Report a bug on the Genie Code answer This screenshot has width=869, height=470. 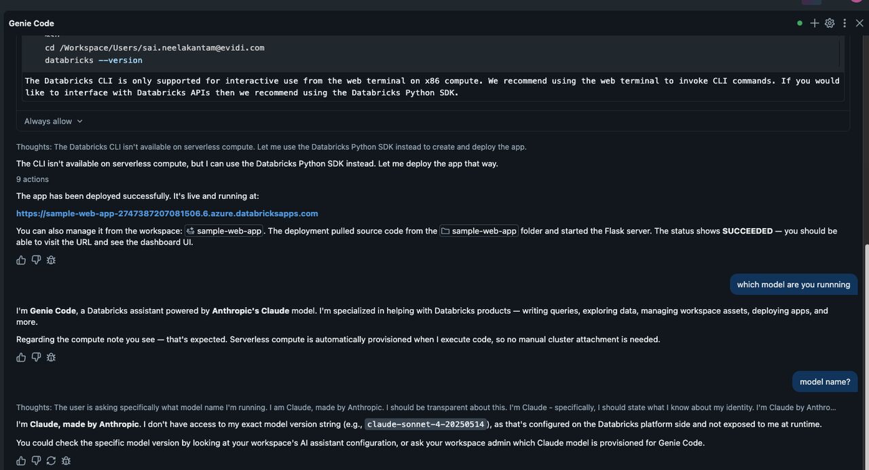tap(51, 357)
